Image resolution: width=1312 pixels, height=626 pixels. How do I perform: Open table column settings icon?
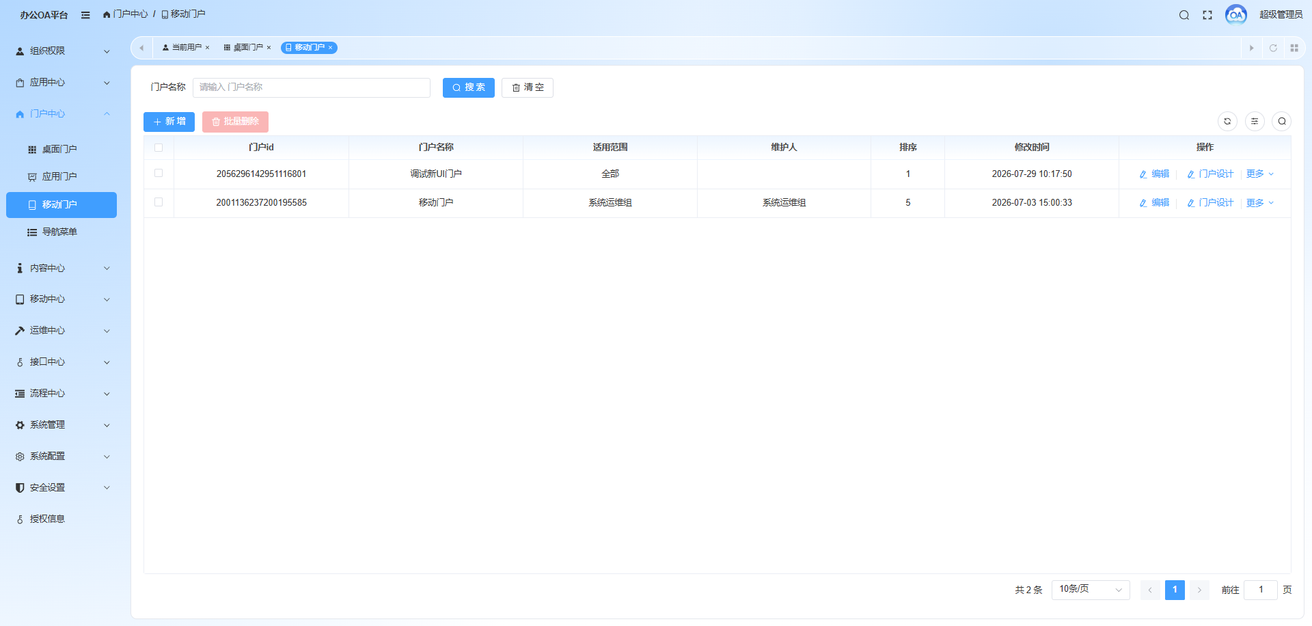pyautogui.click(x=1255, y=121)
